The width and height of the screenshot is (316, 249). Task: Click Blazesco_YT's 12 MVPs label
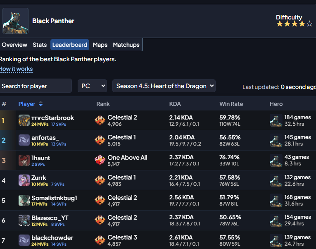[40, 224]
